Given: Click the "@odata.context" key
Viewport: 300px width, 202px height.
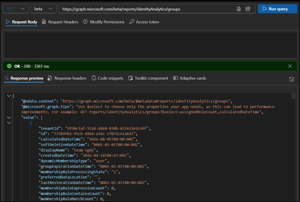Looking at the screenshot, I should [38, 101].
